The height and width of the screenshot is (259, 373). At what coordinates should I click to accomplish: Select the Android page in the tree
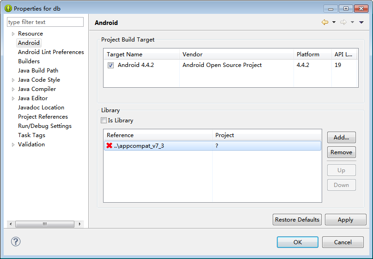click(29, 43)
